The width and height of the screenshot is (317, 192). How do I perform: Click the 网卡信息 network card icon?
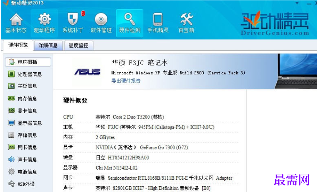click(11, 147)
